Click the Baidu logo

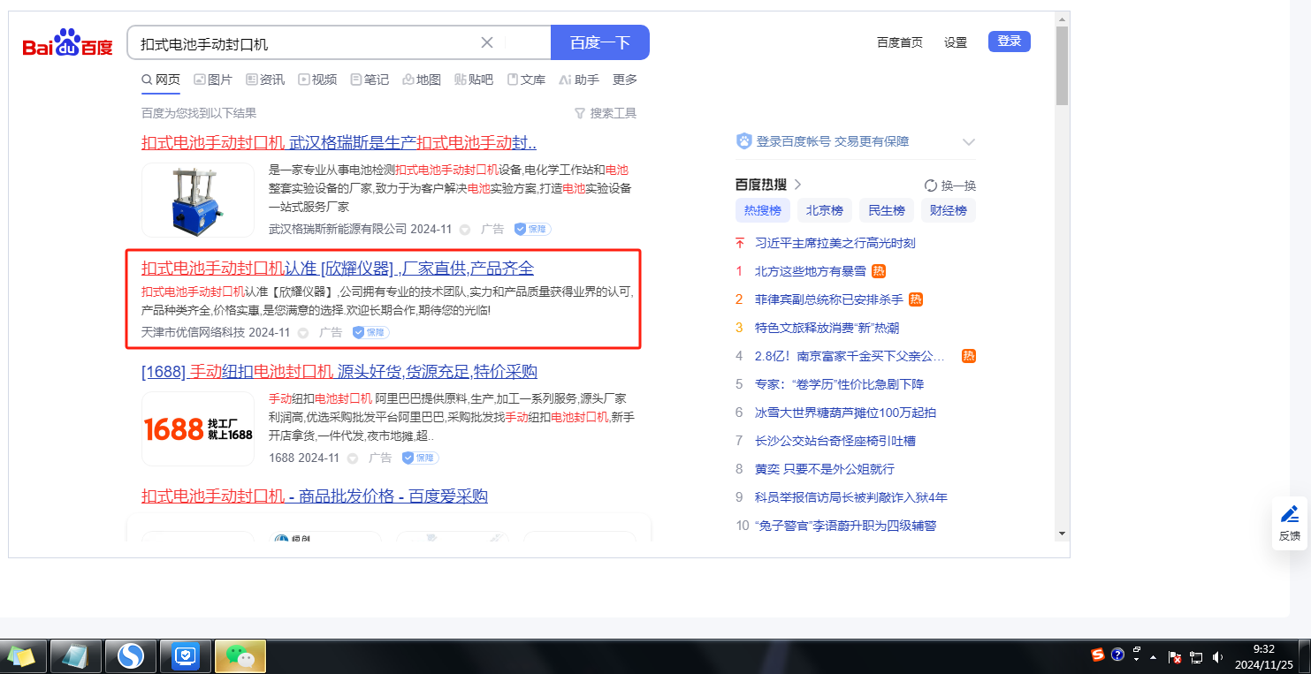coord(68,42)
